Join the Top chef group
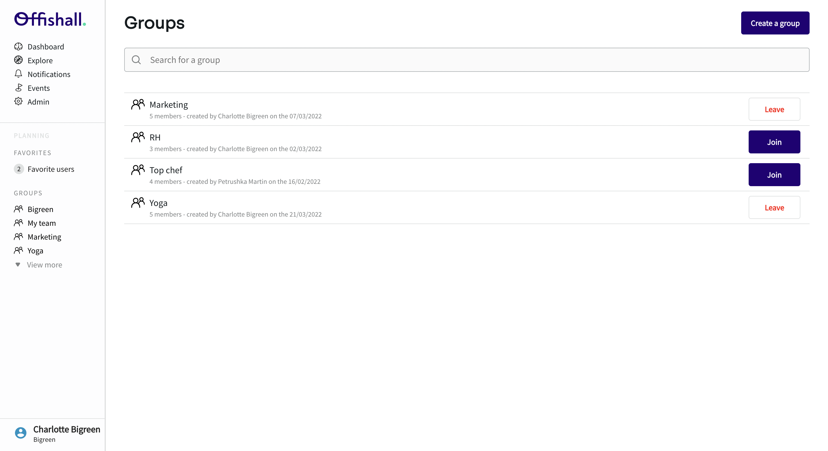This screenshot has width=828, height=451. coord(774,175)
